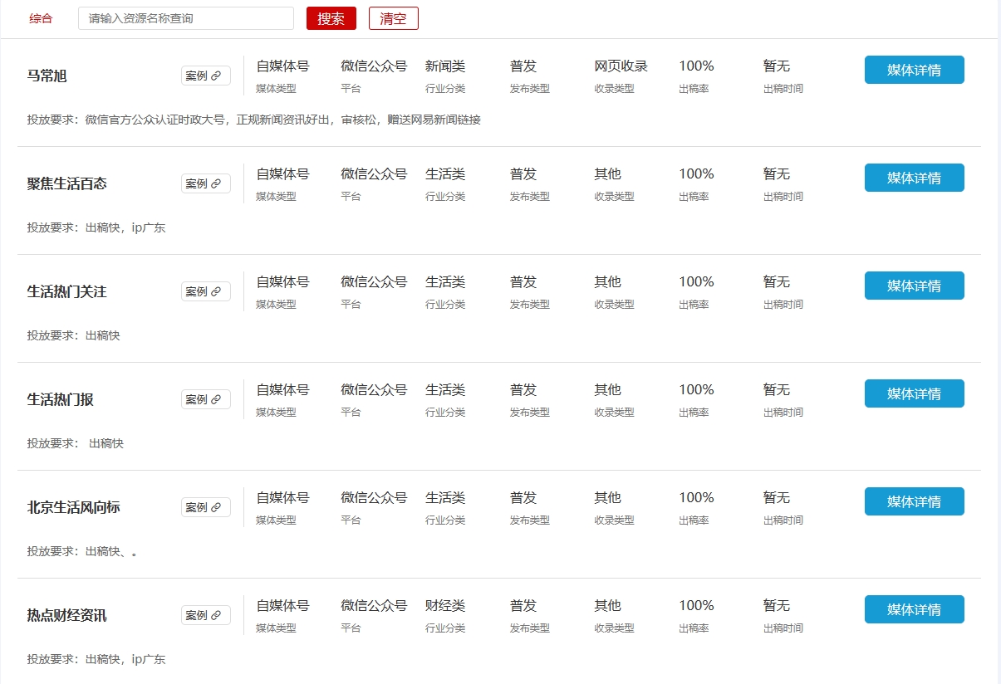Click the 清空 button to reset search

393,18
